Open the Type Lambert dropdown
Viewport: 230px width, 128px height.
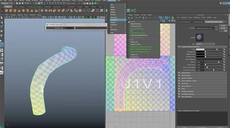pyautogui.click(x=205, y=44)
